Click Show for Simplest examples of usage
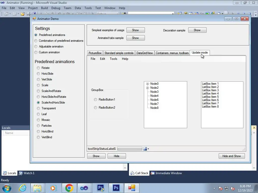The height and width of the screenshot is (193, 258). click(136, 30)
